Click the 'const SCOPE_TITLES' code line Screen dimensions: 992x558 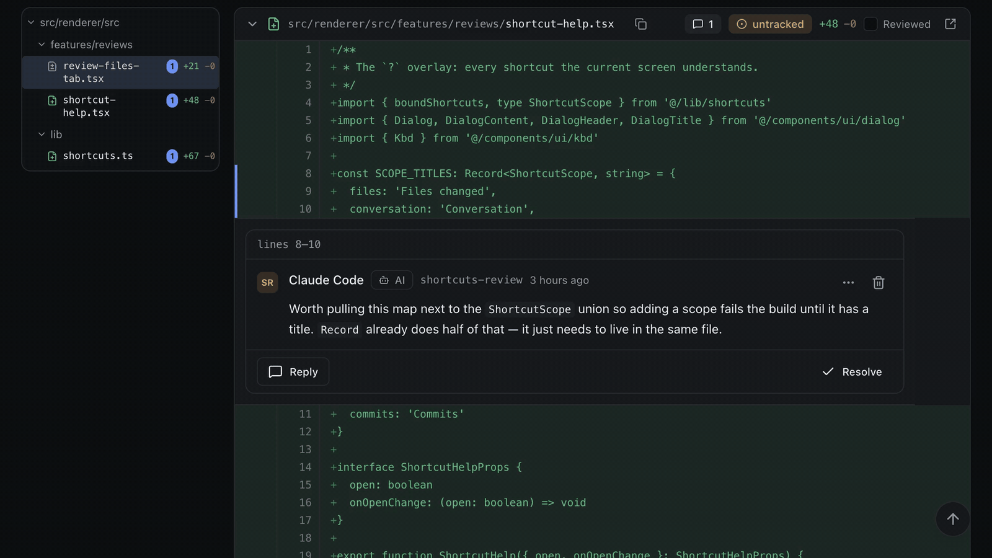503,174
